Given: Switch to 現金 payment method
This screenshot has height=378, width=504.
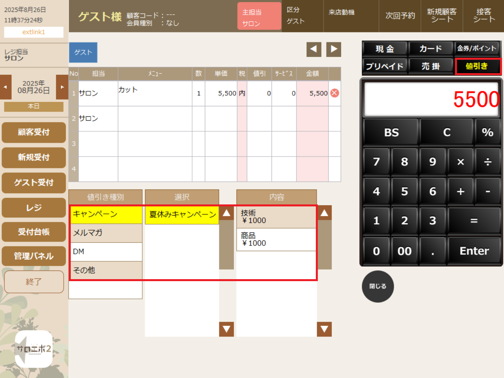Looking at the screenshot, I should click(x=385, y=49).
